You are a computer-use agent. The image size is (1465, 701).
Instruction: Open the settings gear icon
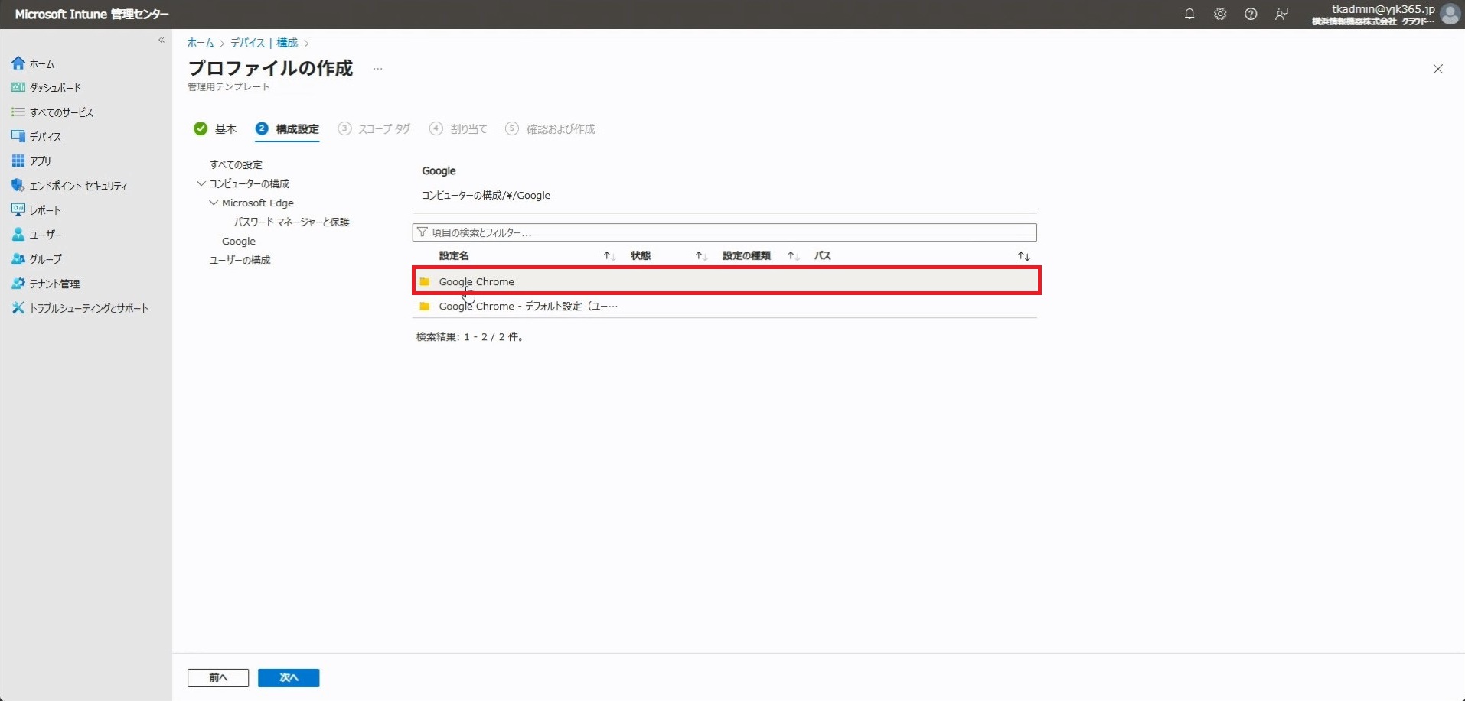point(1220,14)
